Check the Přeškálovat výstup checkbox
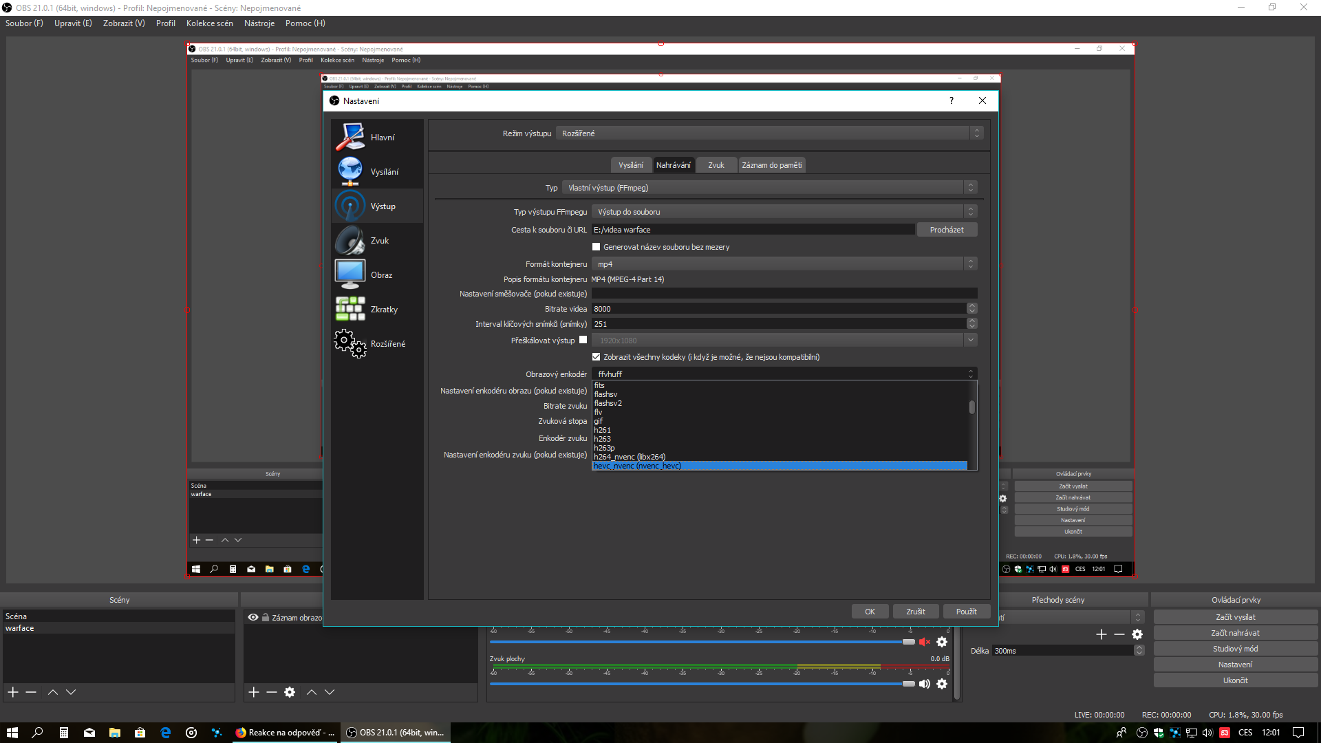 [x=583, y=340]
